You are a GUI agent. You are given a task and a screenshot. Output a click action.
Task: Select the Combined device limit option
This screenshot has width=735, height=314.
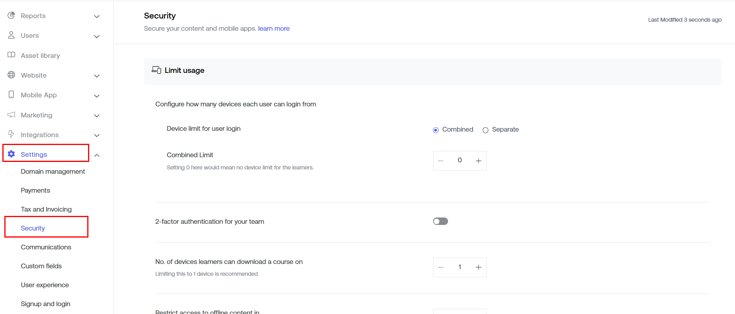point(436,130)
